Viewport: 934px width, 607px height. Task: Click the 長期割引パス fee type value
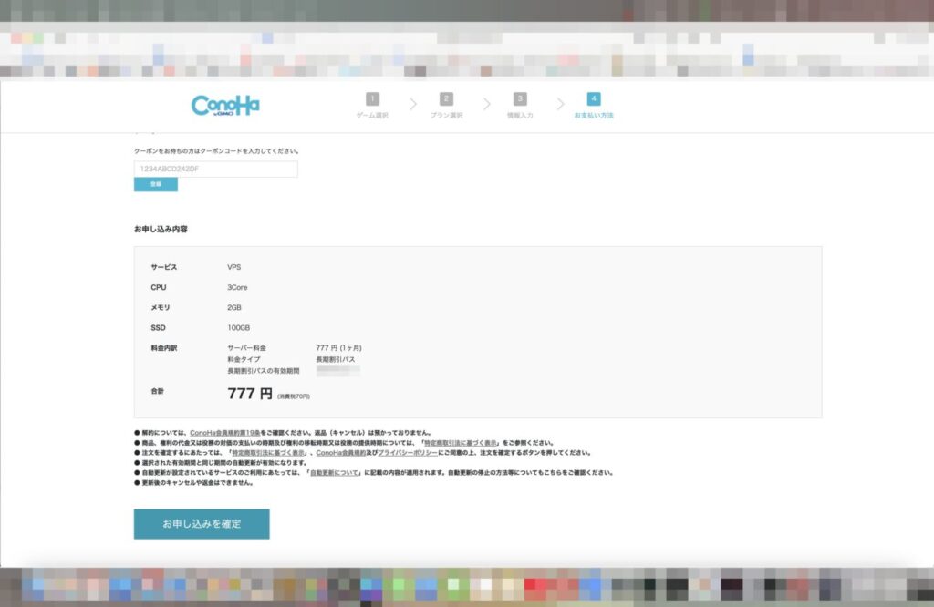[336, 359]
